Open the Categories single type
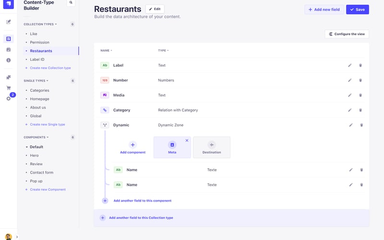This screenshot has height=240, width=384. [40, 90]
